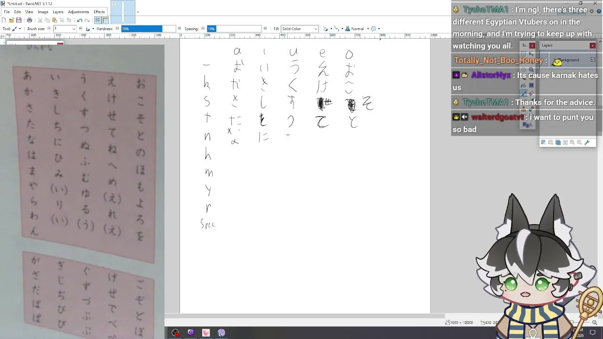
Task: Open the File menu
Action: 7,12
